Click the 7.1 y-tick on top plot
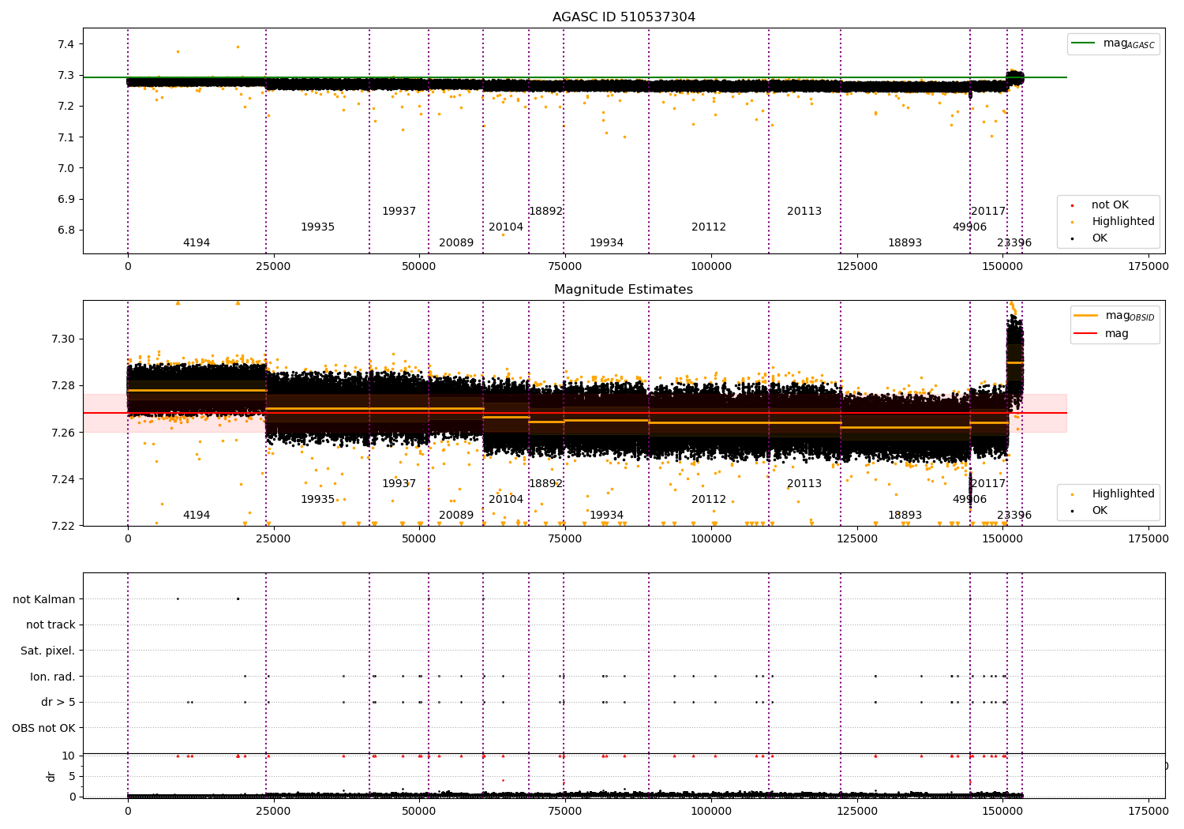The image size is (1184, 829). coord(66,137)
